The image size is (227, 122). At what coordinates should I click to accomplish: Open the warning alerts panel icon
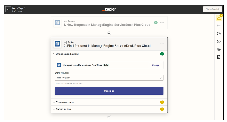[219, 18]
